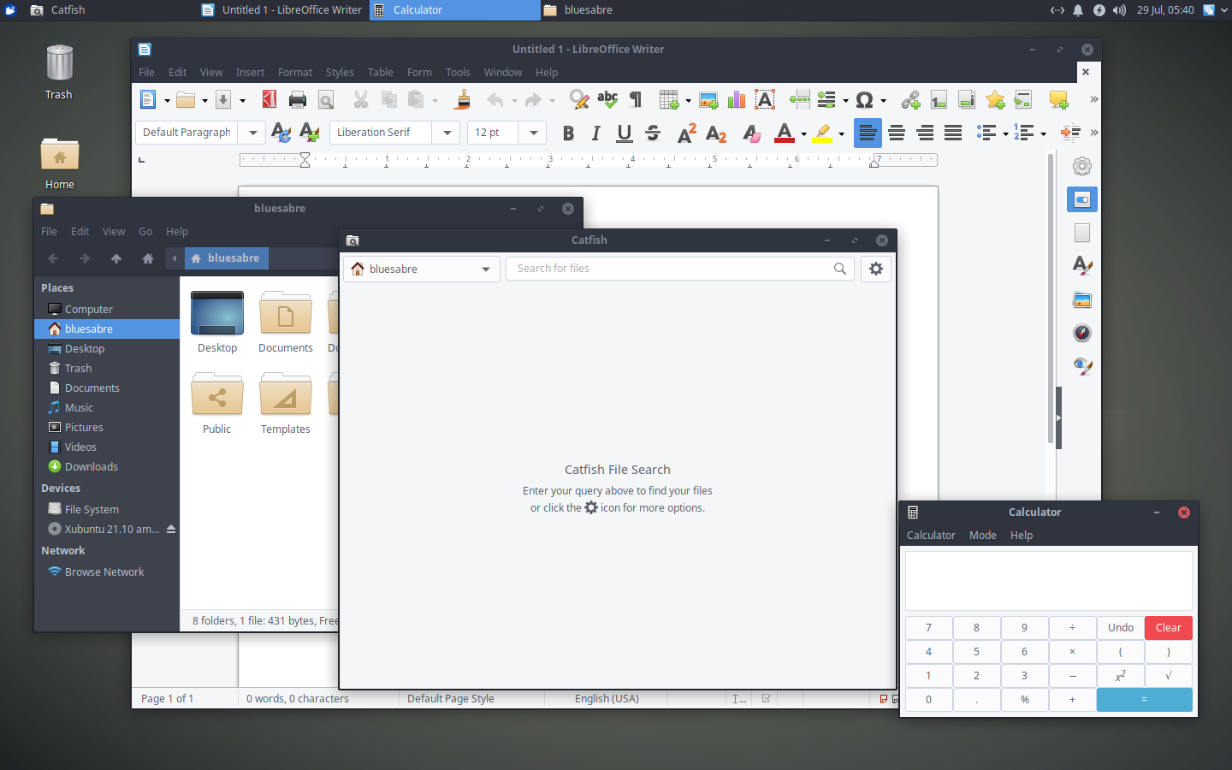This screenshot has height=770, width=1232.
Task: Open the 12 pt font size dropdown
Action: pyautogui.click(x=533, y=133)
